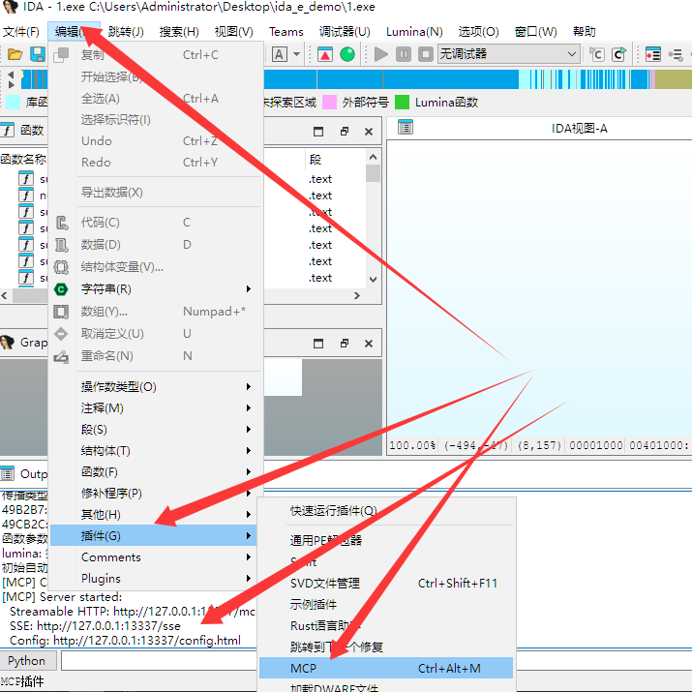Select the 插件(G) menu entry
The image size is (692, 692).
[156, 536]
